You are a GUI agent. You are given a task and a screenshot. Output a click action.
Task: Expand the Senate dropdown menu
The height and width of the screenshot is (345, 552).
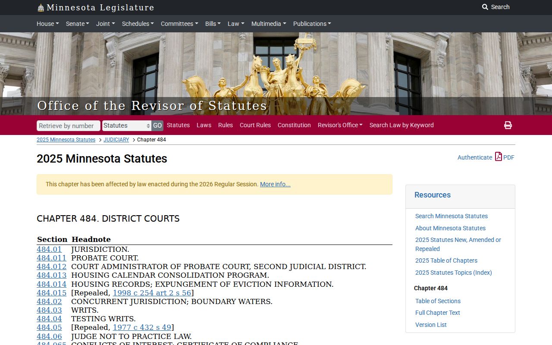click(x=78, y=24)
